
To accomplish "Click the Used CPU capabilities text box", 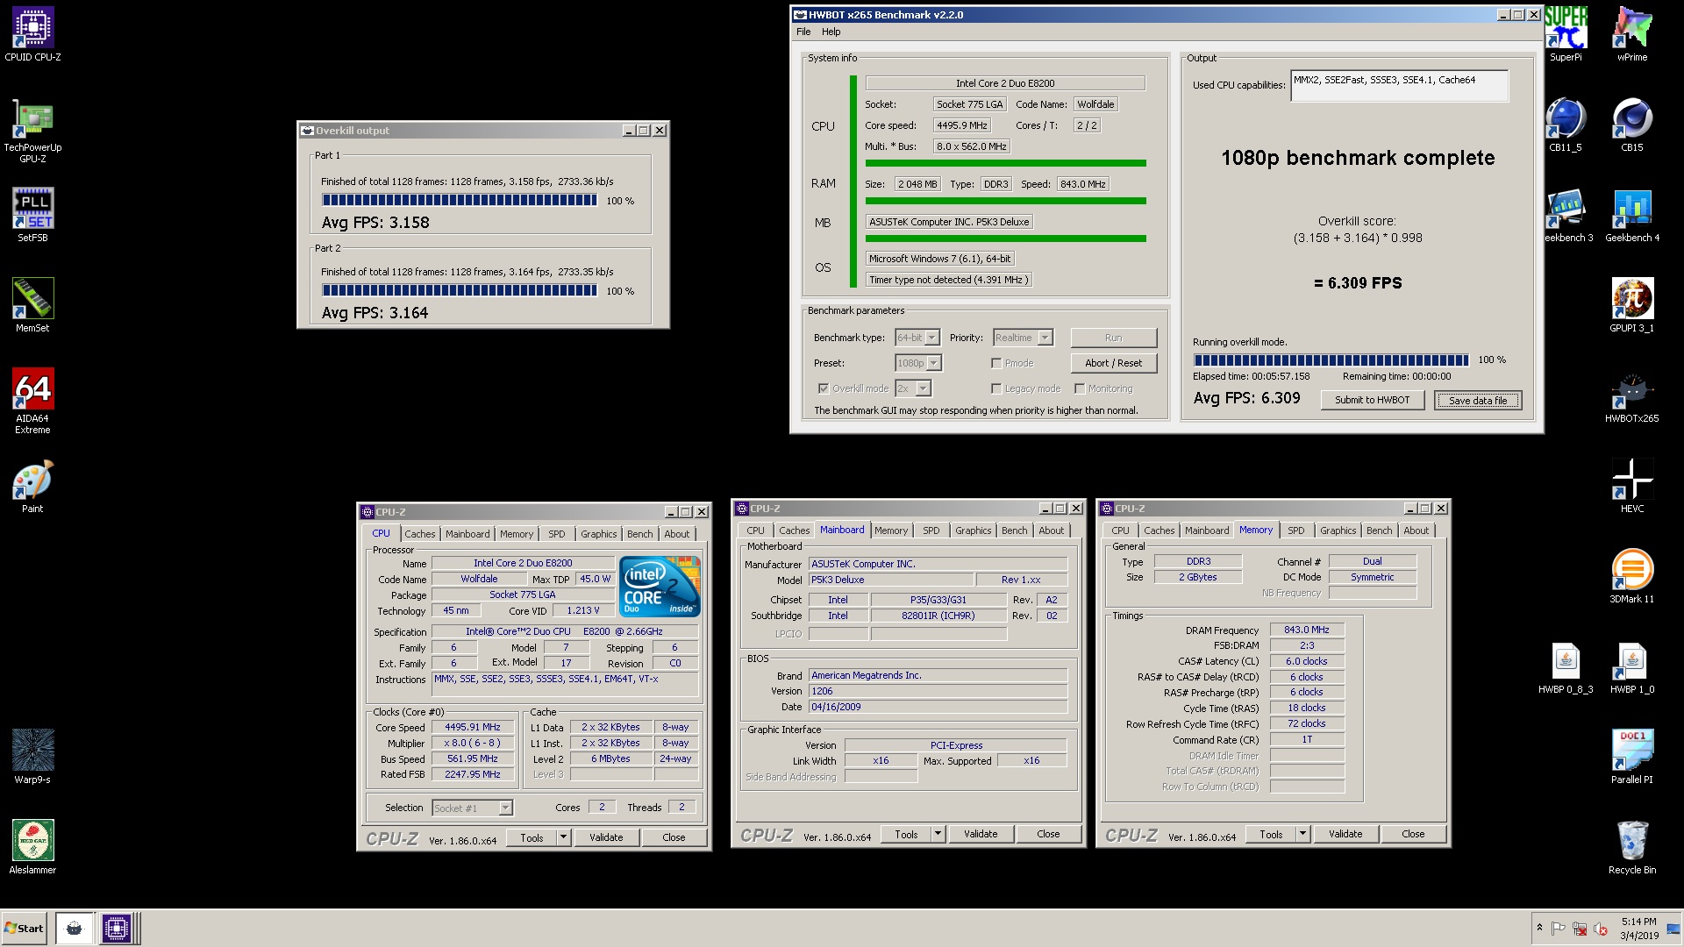I will pyautogui.click(x=1399, y=86).
